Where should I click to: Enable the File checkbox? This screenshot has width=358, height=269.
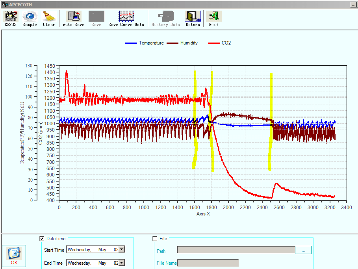[x=155, y=238]
